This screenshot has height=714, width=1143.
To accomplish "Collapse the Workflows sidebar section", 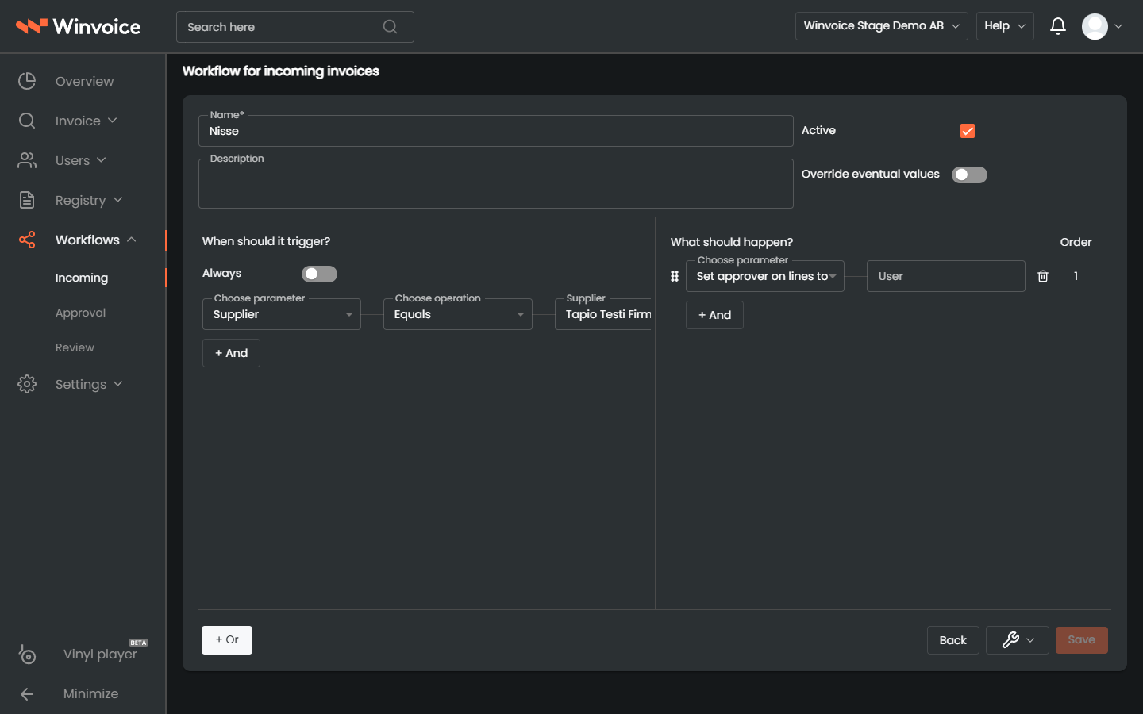I will 132,240.
